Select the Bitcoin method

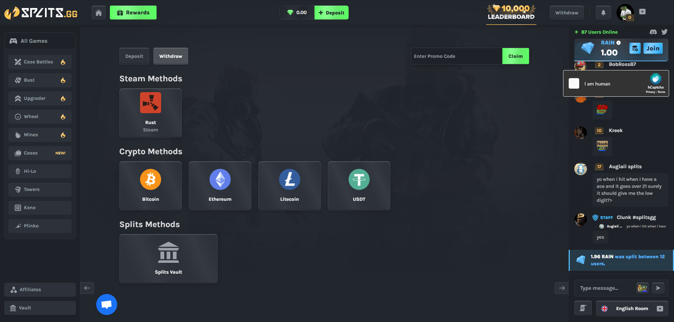click(151, 186)
